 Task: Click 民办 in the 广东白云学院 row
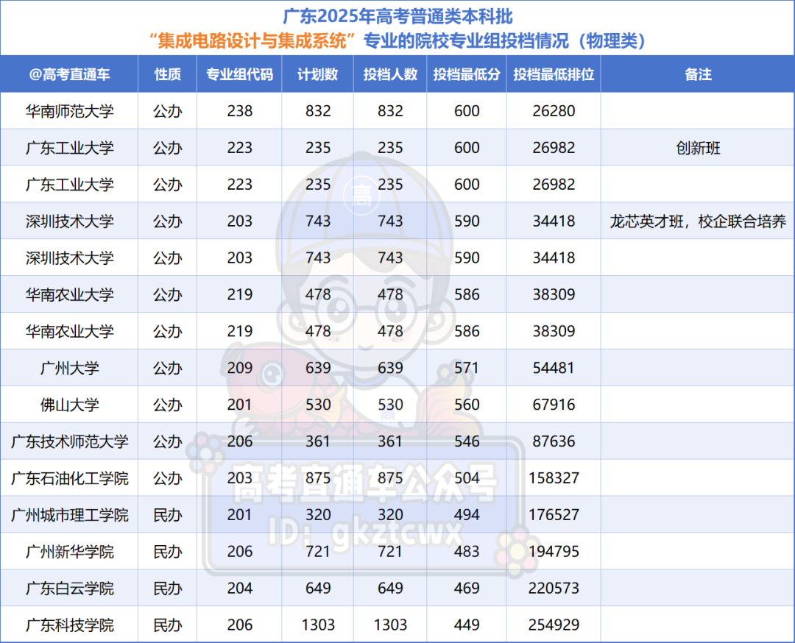(x=167, y=589)
